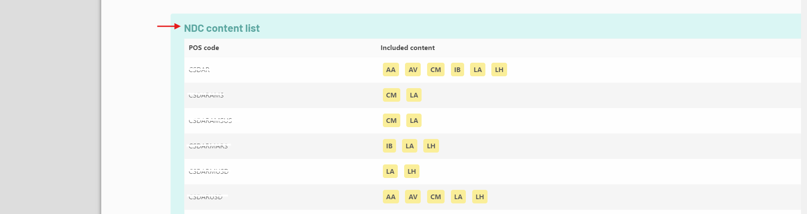807x214 pixels.
Task: Click the LH tag in the CSDARMARS row
Action: [x=431, y=146]
